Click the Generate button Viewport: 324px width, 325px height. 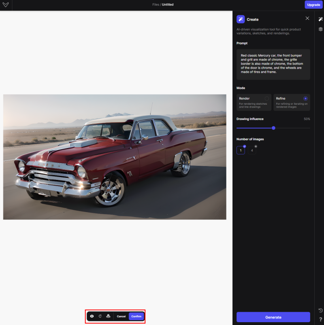pos(273,317)
